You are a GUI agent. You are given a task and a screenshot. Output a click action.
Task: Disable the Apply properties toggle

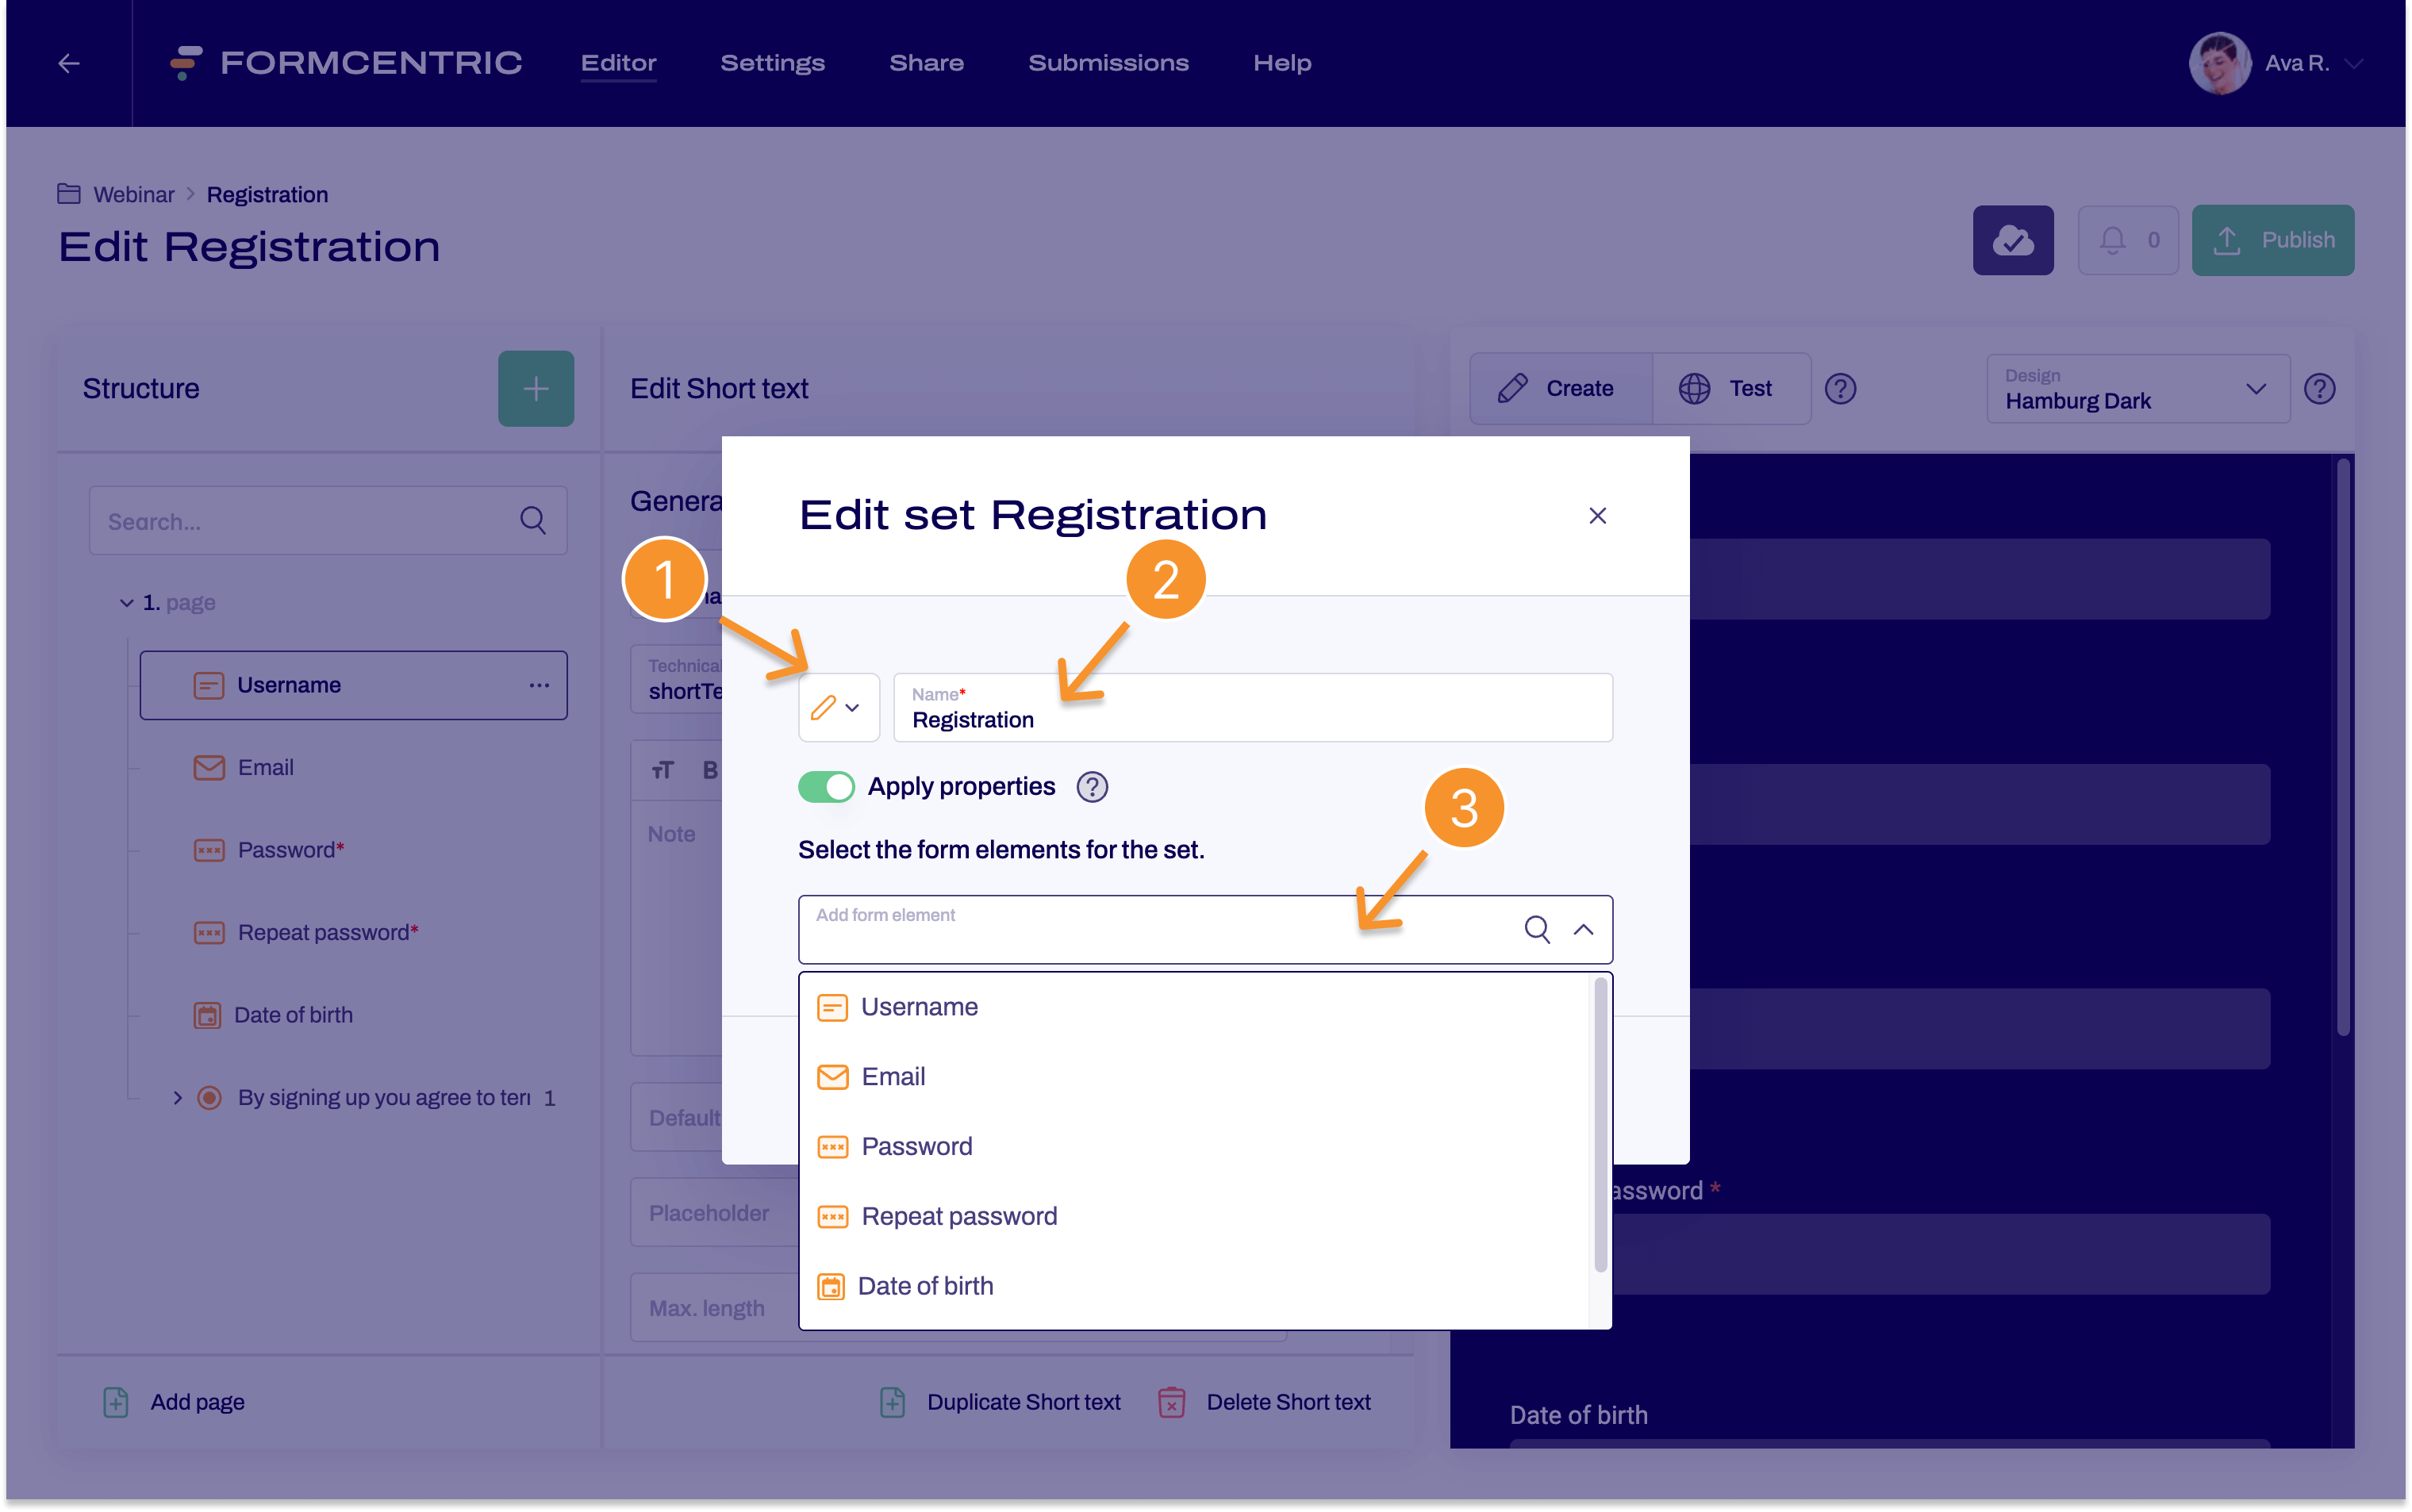826,787
